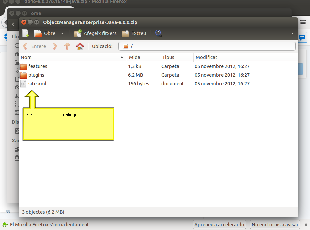Click the Extreu extract button
310x230 pixels.
pyautogui.click(x=134, y=33)
